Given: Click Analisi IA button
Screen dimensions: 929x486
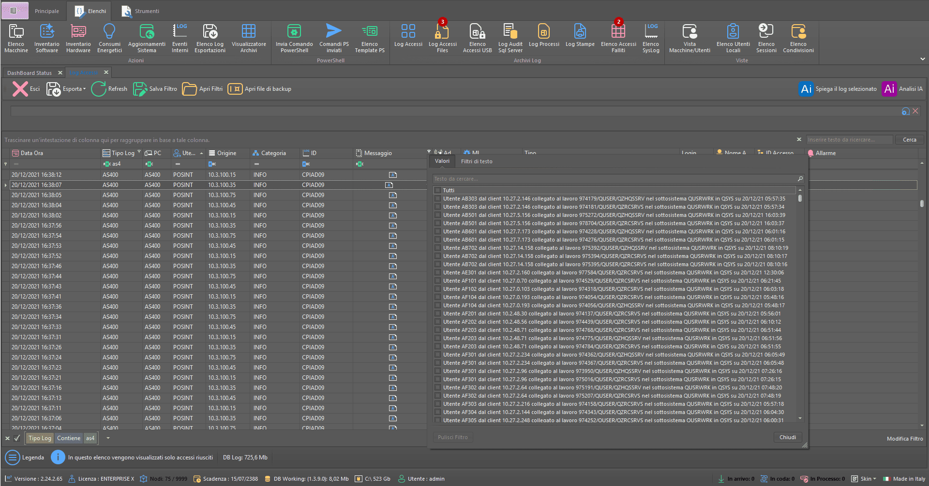Looking at the screenshot, I should point(902,89).
